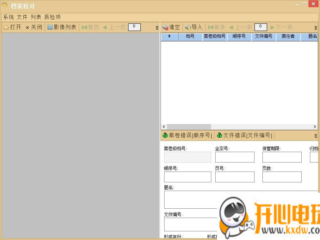Open the 质检项 menu
The height and width of the screenshot is (240, 320).
[x=53, y=17]
